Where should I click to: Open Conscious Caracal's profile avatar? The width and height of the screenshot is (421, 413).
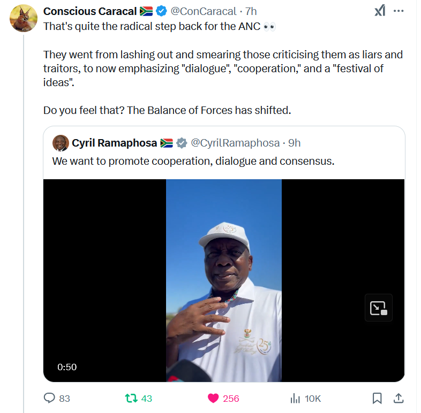pyautogui.click(x=24, y=18)
